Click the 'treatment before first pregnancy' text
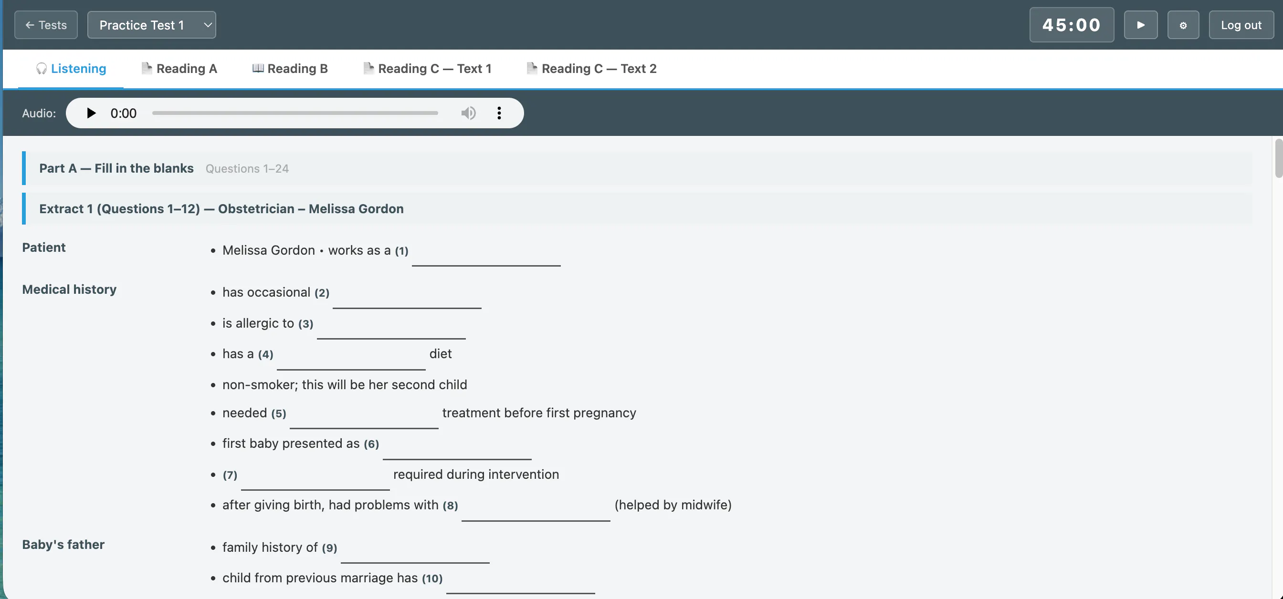The width and height of the screenshot is (1283, 599). (x=539, y=413)
